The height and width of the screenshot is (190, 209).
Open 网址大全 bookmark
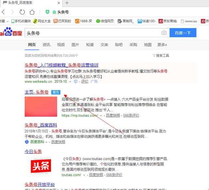pyautogui.click(x=42, y=21)
